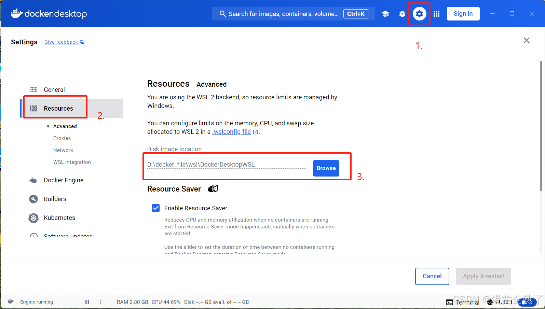Open the Docker Engine settings section
545x309 pixels.
[72, 180]
